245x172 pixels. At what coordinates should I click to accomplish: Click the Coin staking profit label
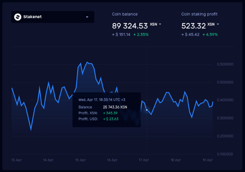[199, 14]
